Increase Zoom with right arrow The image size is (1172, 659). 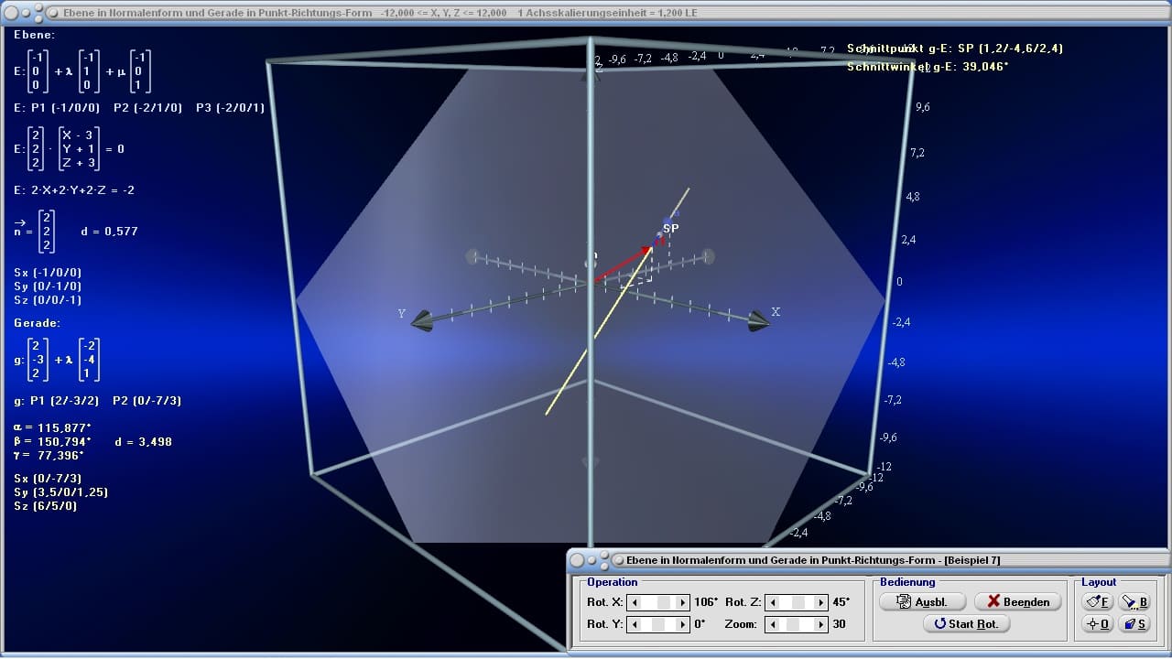click(x=820, y=624)
